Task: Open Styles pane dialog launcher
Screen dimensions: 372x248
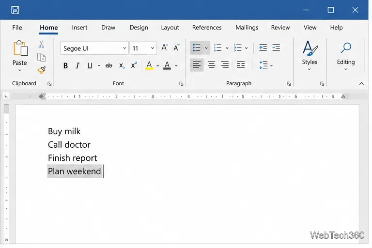Action: point(322,83)
